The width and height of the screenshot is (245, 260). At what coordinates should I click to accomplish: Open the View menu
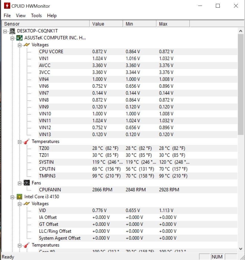21,15
